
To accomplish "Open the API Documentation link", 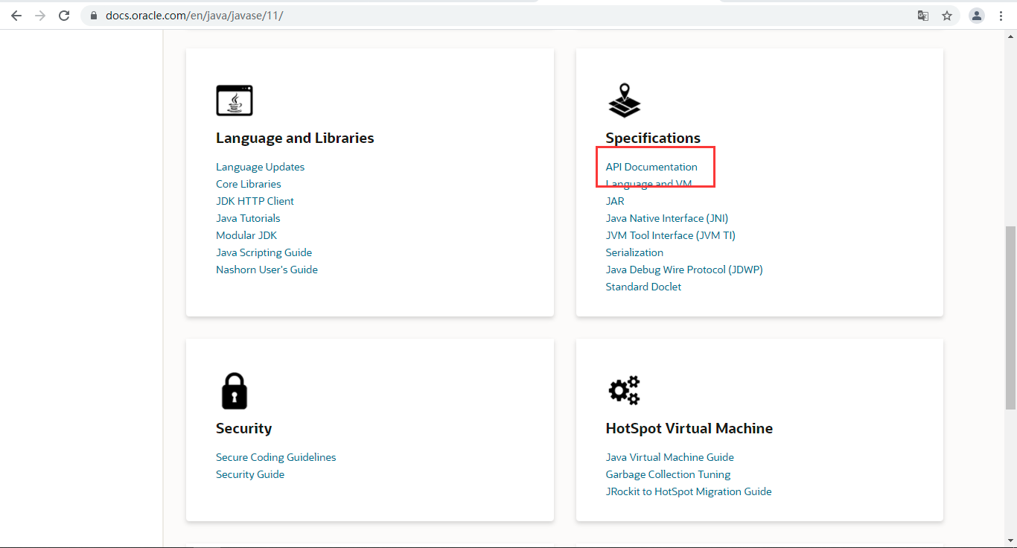I will click(x=651, y=167).
